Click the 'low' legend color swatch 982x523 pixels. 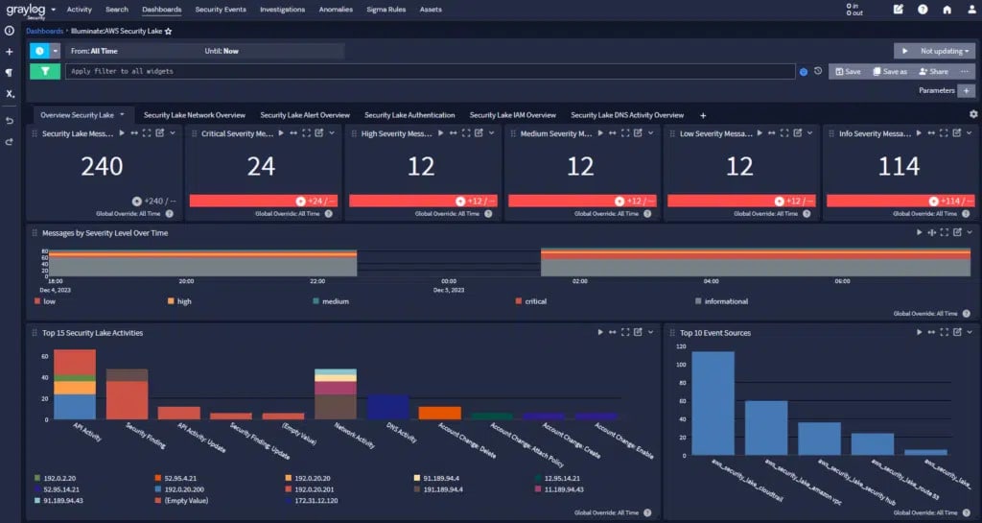pos(37,301)
